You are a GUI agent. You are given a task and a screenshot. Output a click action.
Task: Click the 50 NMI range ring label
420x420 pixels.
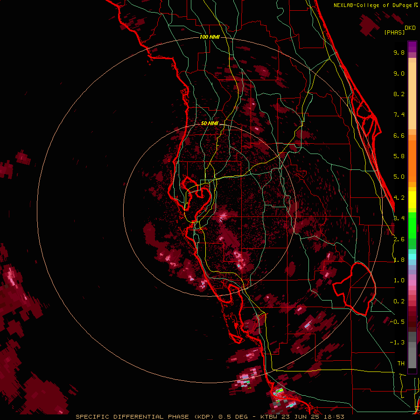(210, 124)
